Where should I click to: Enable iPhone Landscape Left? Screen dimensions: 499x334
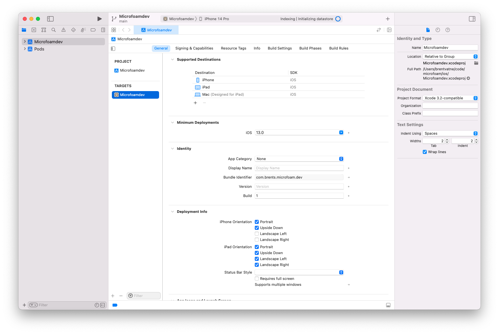point(257,234)
